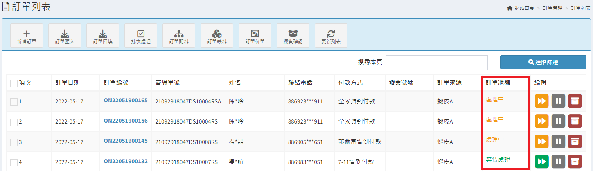Select the 訂單配料 hierarchy icon
The width and height of the screenshot is (593, 171).
178,36
